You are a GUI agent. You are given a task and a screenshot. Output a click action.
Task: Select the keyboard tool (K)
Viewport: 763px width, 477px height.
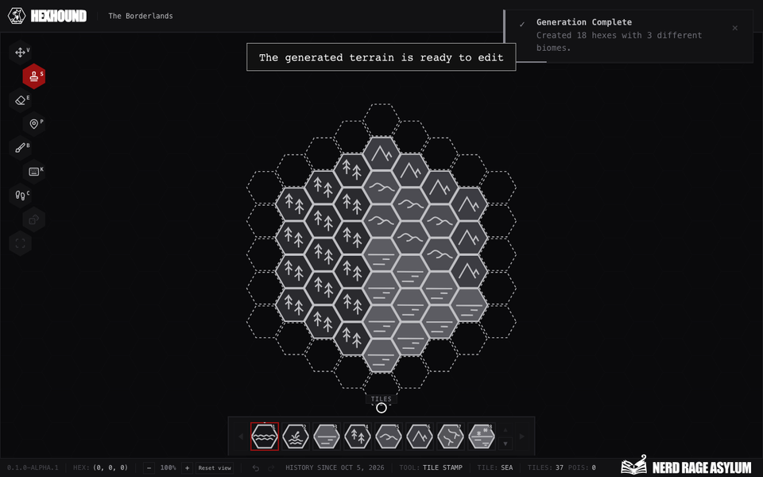34,172
